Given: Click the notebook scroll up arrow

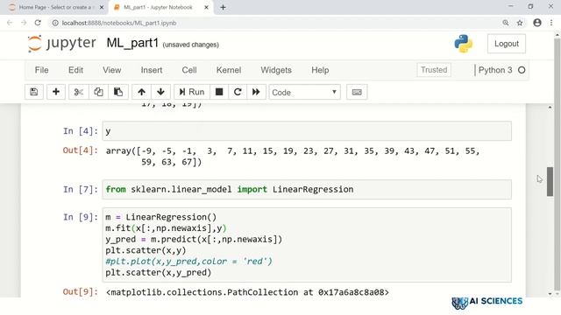Looking at the screenshot, I should 550,107.
